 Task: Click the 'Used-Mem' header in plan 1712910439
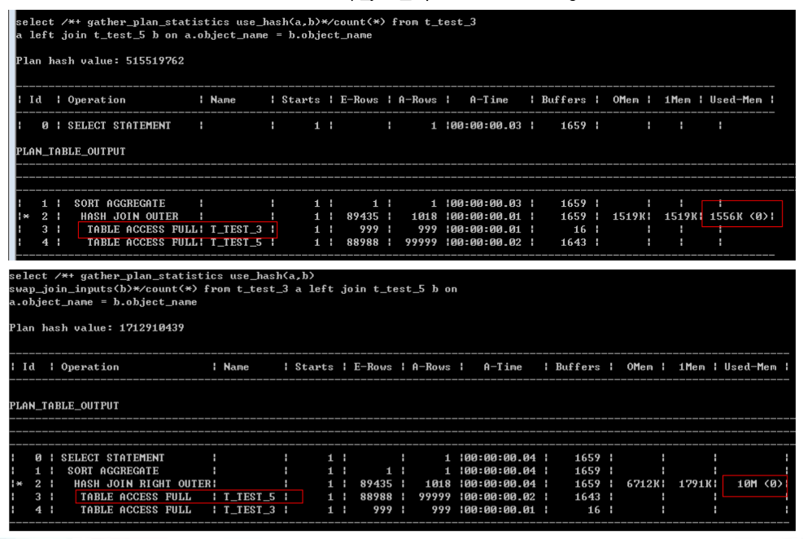[750, 367]
